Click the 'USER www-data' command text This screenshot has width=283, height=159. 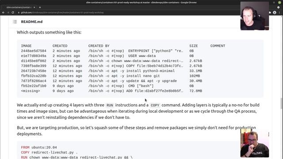(x=142, y=56)
